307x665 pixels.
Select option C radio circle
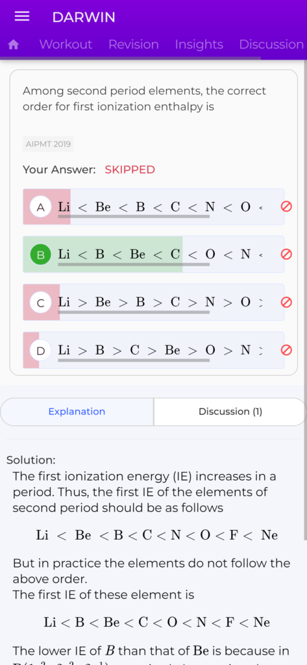41,303
